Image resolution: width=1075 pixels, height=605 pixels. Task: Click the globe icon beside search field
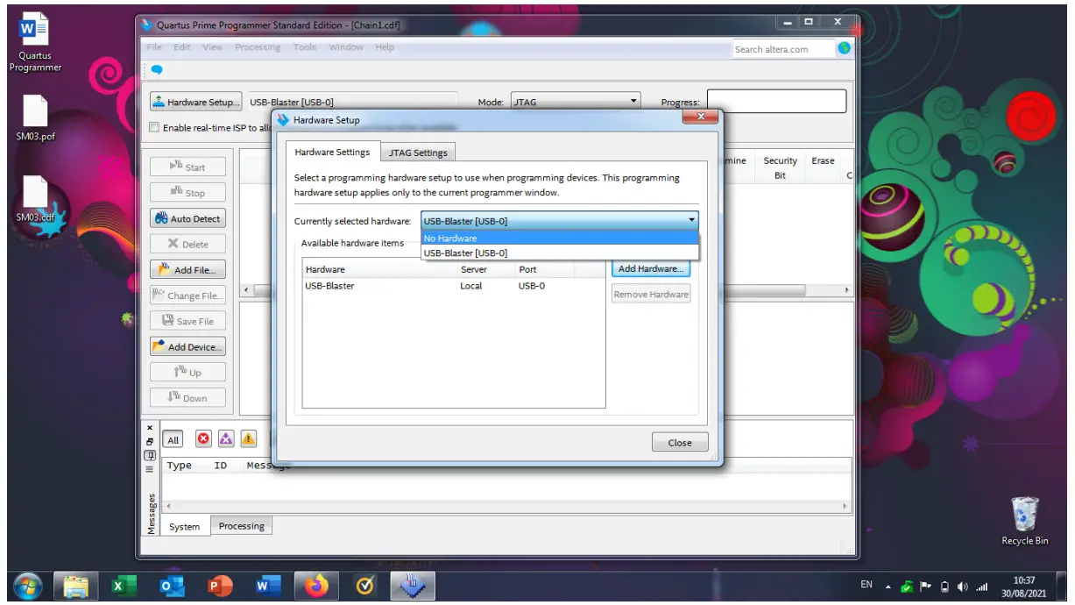[x=844, y=48]
